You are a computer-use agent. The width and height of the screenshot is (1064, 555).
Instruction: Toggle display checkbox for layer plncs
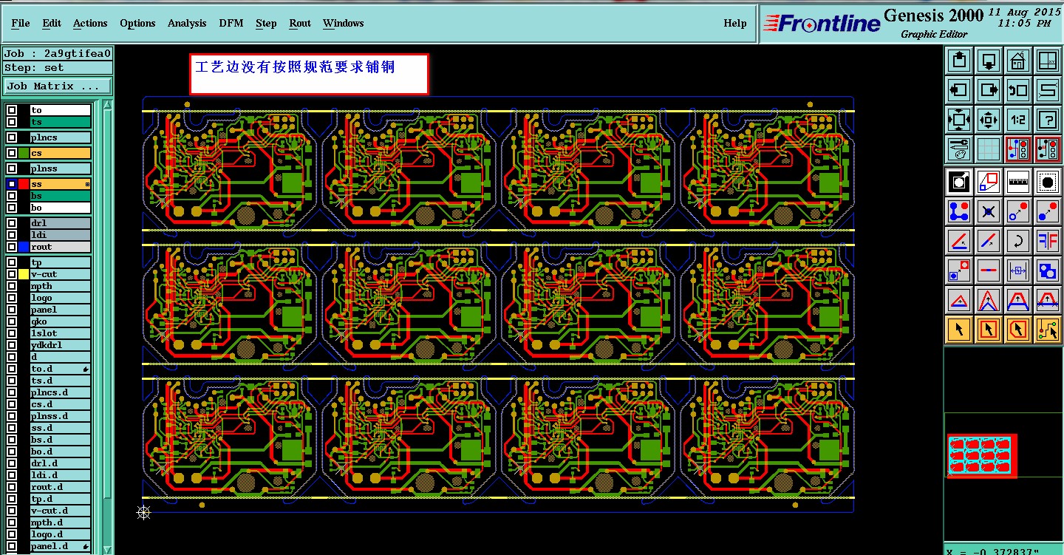click(12, 137)
